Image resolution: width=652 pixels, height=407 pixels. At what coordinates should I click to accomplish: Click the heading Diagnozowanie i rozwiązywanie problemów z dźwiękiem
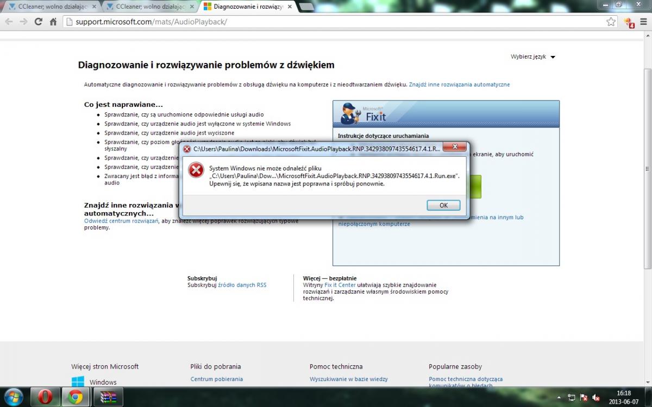tap(206, 65)
